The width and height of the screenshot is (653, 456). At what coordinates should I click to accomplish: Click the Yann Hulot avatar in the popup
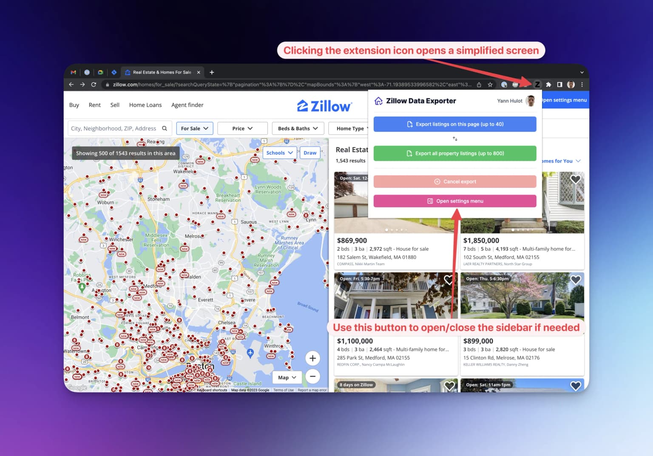pyautogui.click(x=530, y=101)
